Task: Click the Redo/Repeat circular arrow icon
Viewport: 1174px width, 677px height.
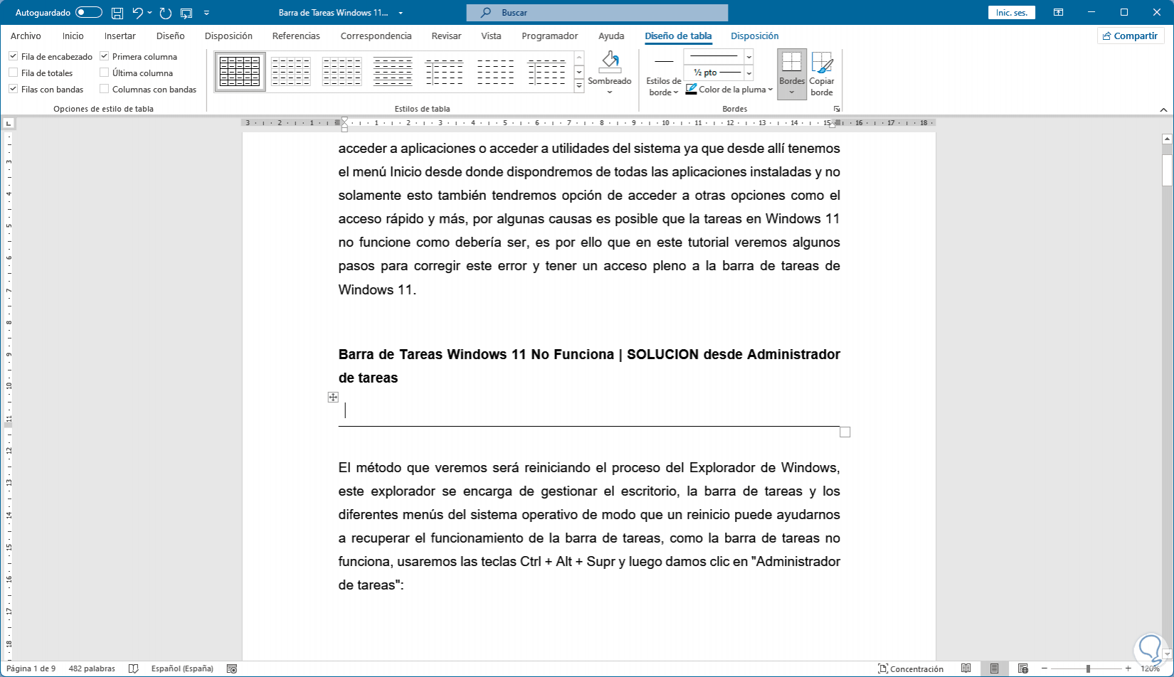Action: point(166,13)
